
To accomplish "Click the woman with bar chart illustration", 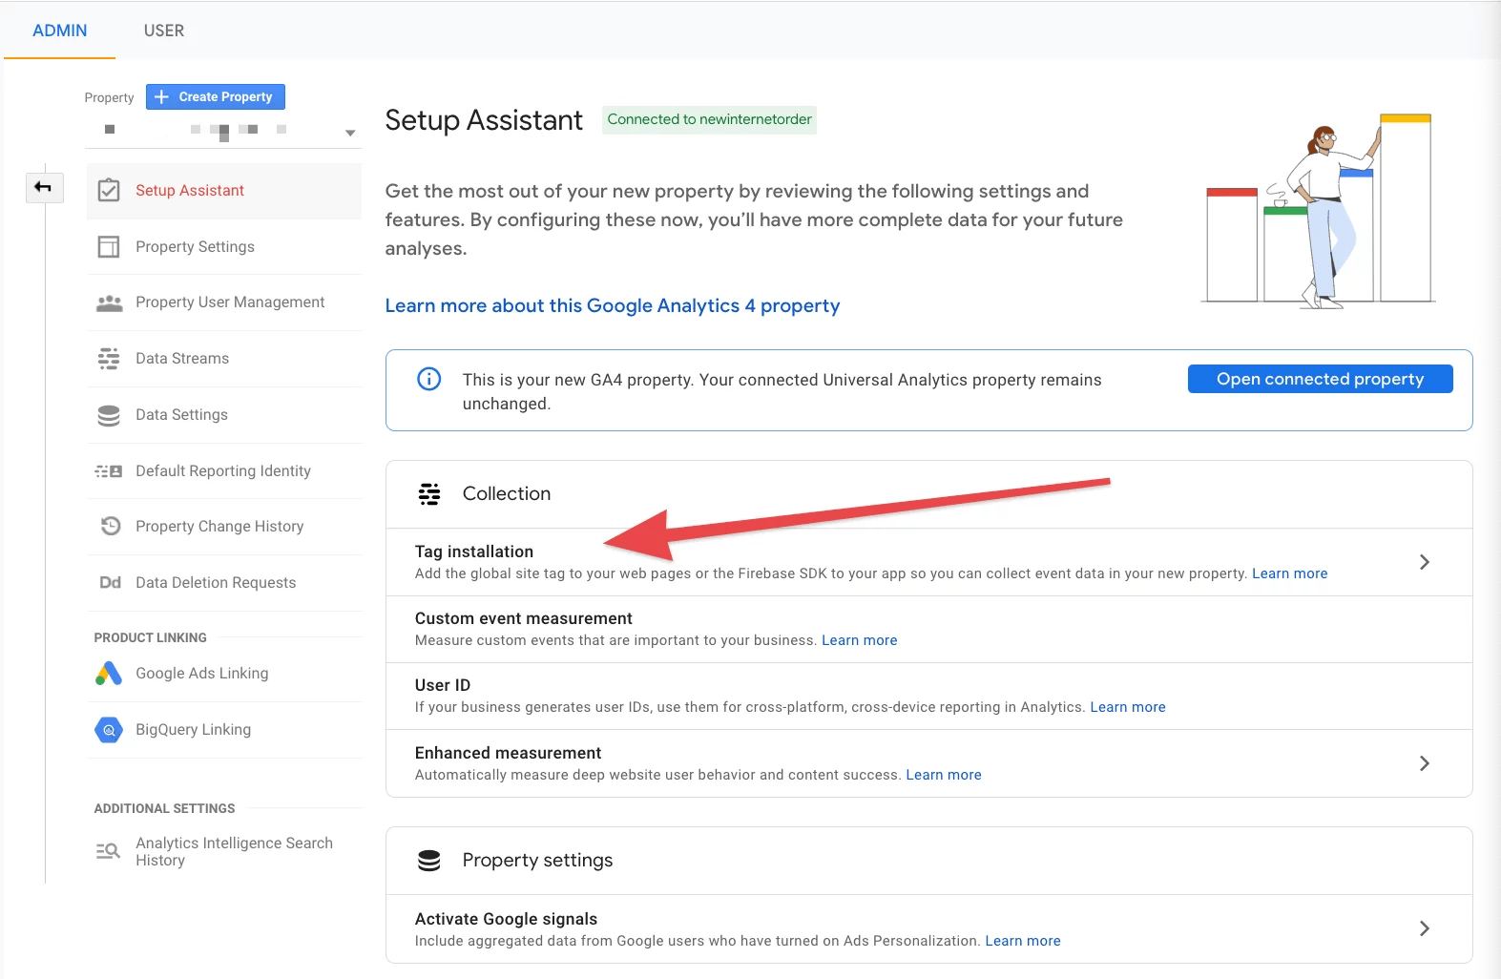I will coord(1319,212).
